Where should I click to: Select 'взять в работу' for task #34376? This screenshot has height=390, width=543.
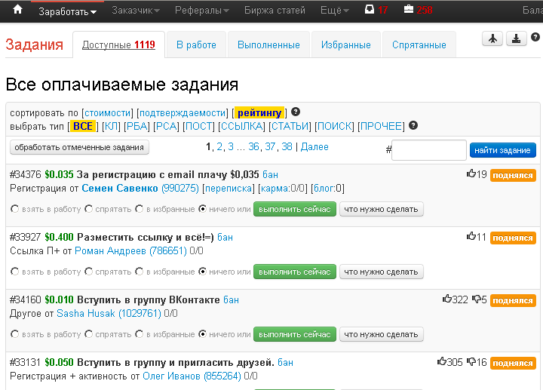coord(14,209)
